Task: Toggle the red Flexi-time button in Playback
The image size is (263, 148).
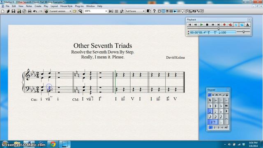Action: (230, 25)
